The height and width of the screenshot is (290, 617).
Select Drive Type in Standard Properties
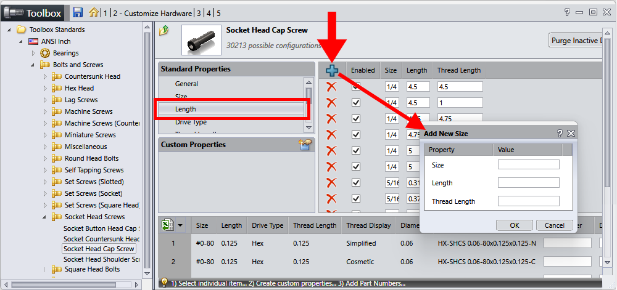coord(191,122)
